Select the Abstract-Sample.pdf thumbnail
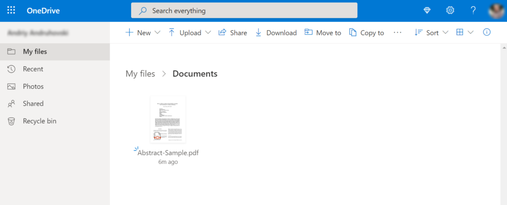The width and height of the screenshot is (507, 205). tap(168, 120)
